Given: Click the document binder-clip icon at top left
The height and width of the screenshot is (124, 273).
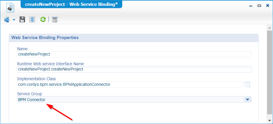Looking at the screenshot, I should tap(10, 8).
